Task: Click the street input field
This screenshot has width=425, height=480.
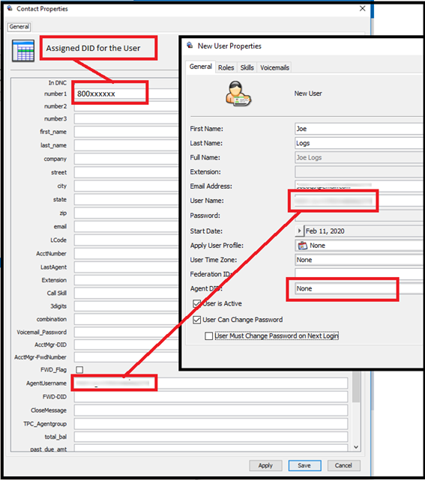Action: pos(126,172)
